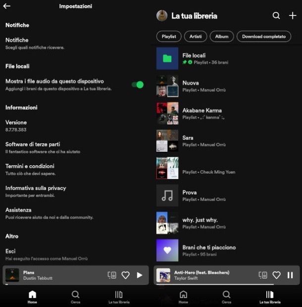Tap La tua libreria in right navigation
This screenshot has width=302, height=307.
(x=270, y=297)
